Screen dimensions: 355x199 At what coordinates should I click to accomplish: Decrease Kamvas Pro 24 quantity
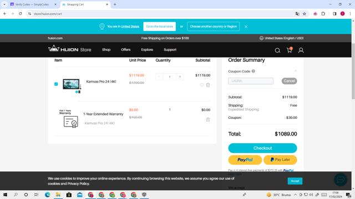[x=159, y=77]
